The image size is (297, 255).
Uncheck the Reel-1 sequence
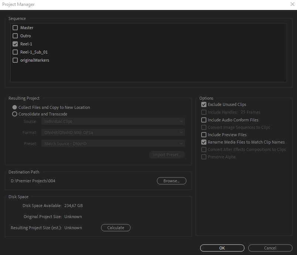coord(15,44)
